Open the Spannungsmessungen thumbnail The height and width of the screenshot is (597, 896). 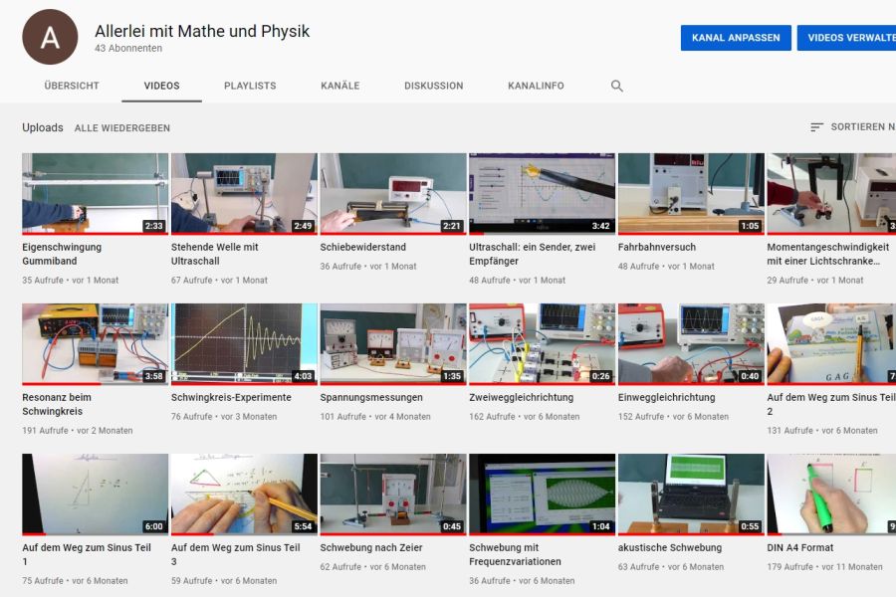coord(393,344)
